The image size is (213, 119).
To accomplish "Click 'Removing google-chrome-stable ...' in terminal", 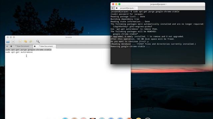I will (130, 46).
